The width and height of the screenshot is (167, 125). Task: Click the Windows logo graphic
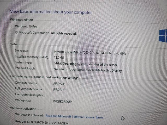click(x=163, y=36)
